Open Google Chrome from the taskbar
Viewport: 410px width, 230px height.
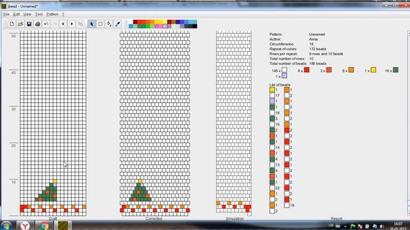pyautogui.click(x=44, y=226)
